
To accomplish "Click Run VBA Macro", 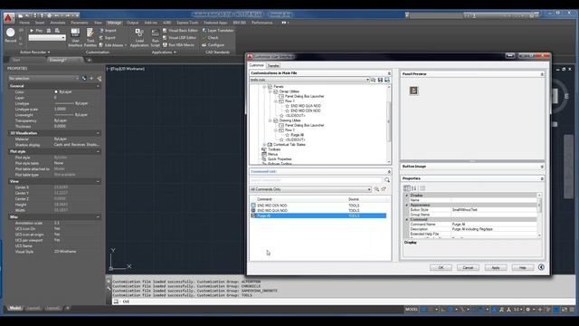I will point(178,44).
